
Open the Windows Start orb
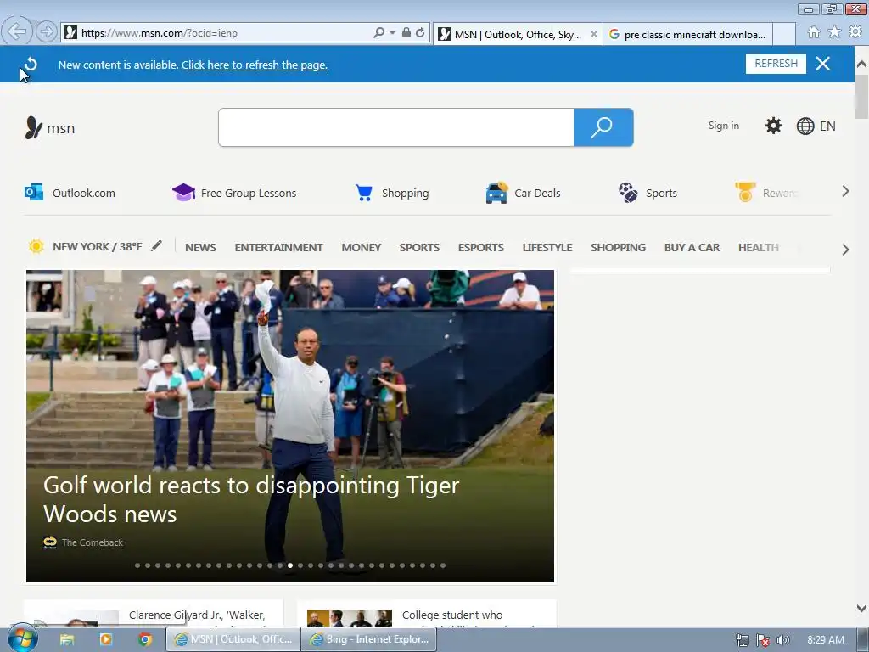pyautogui.click(x=22, y=638)
